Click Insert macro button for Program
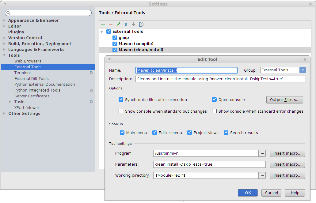The height and width of the screenshot is (203, 316). [287, 153]
